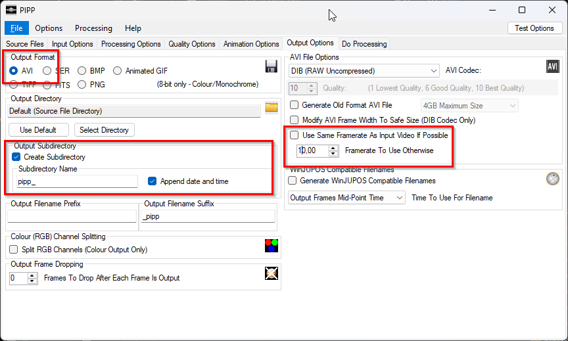Open the 4GB Maximum Size dropdown
Screen dimensions: 568x341
click(469, 106)
